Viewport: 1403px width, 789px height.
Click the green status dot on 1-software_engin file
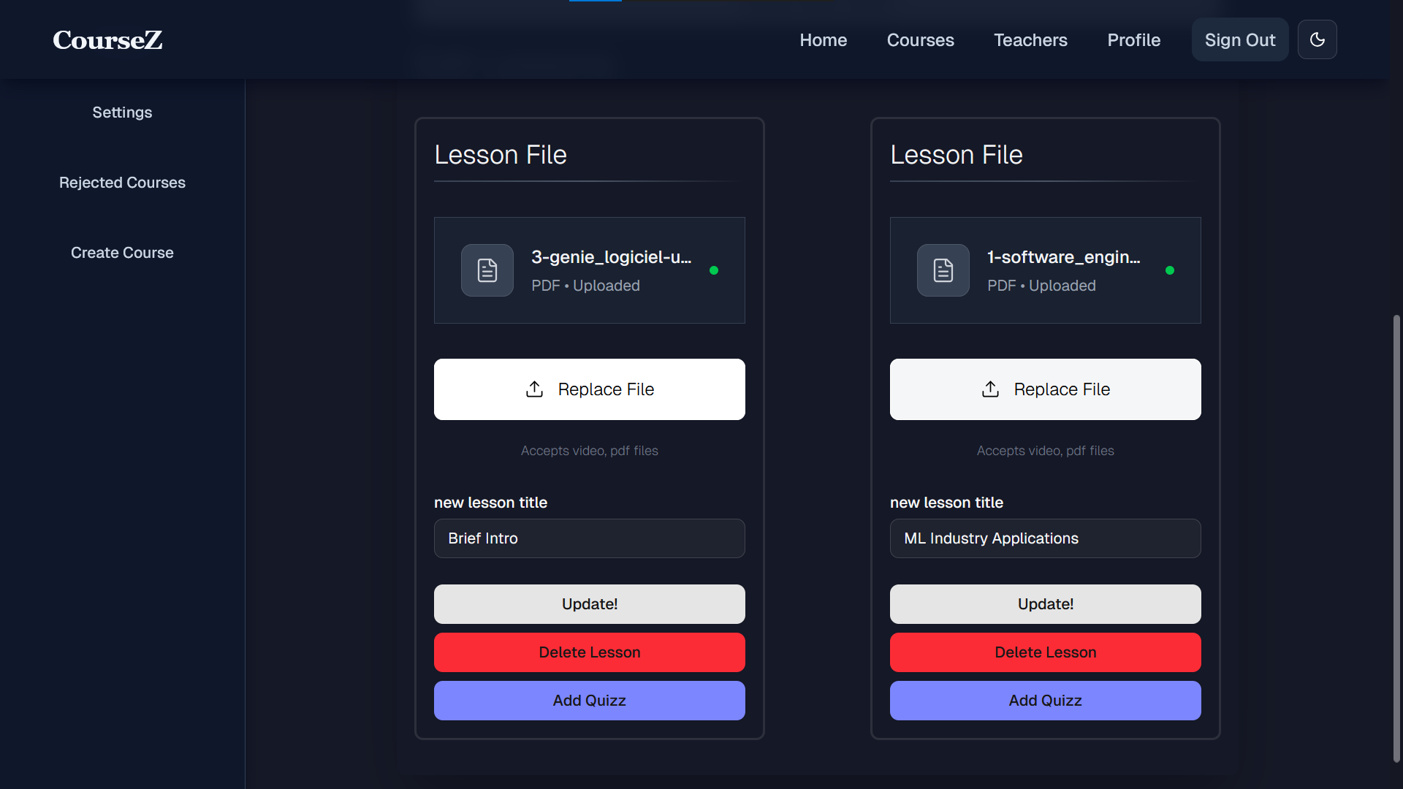click(x=1170, y=270)
